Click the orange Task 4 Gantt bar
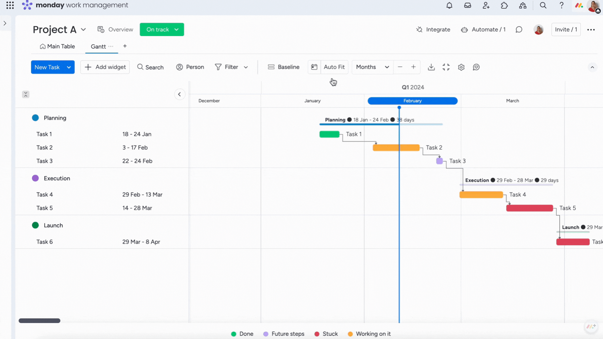The width and height of the screenshot is (603, 339). click(x=481, y=195)
